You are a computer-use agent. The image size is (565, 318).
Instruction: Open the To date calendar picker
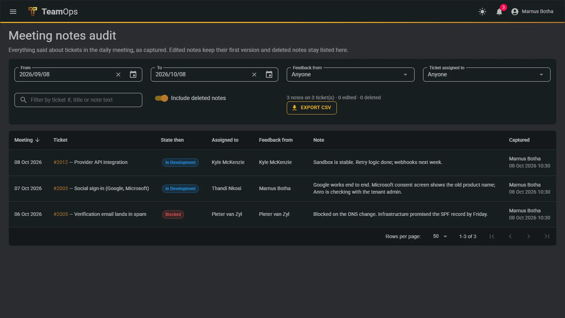[269, 75]
